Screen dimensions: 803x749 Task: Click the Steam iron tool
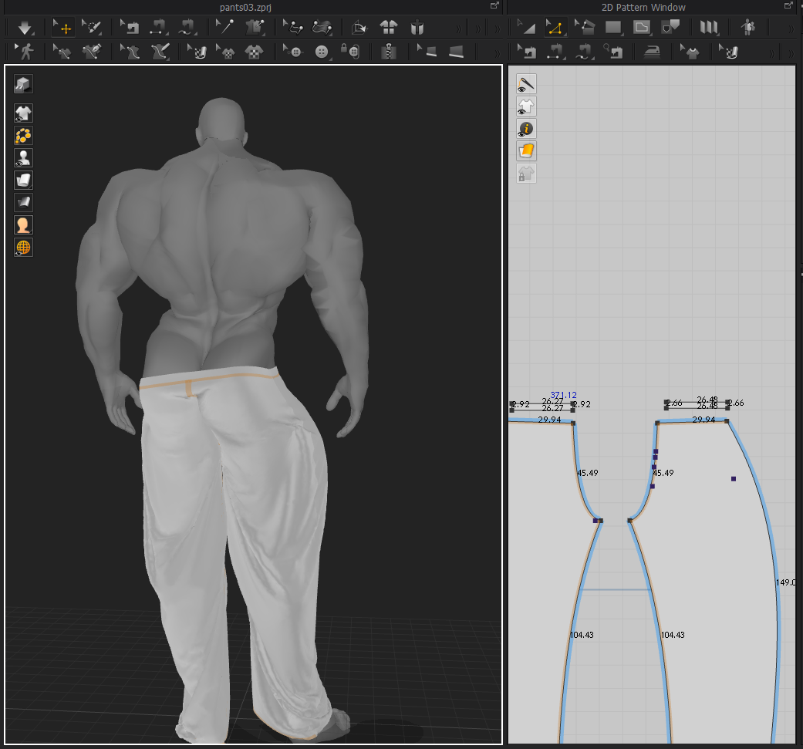tap(652, 52)
